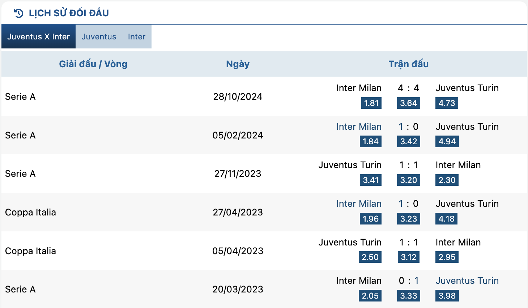
Task: Click the 3.12 draw odds badge
Action: (409, 257)
